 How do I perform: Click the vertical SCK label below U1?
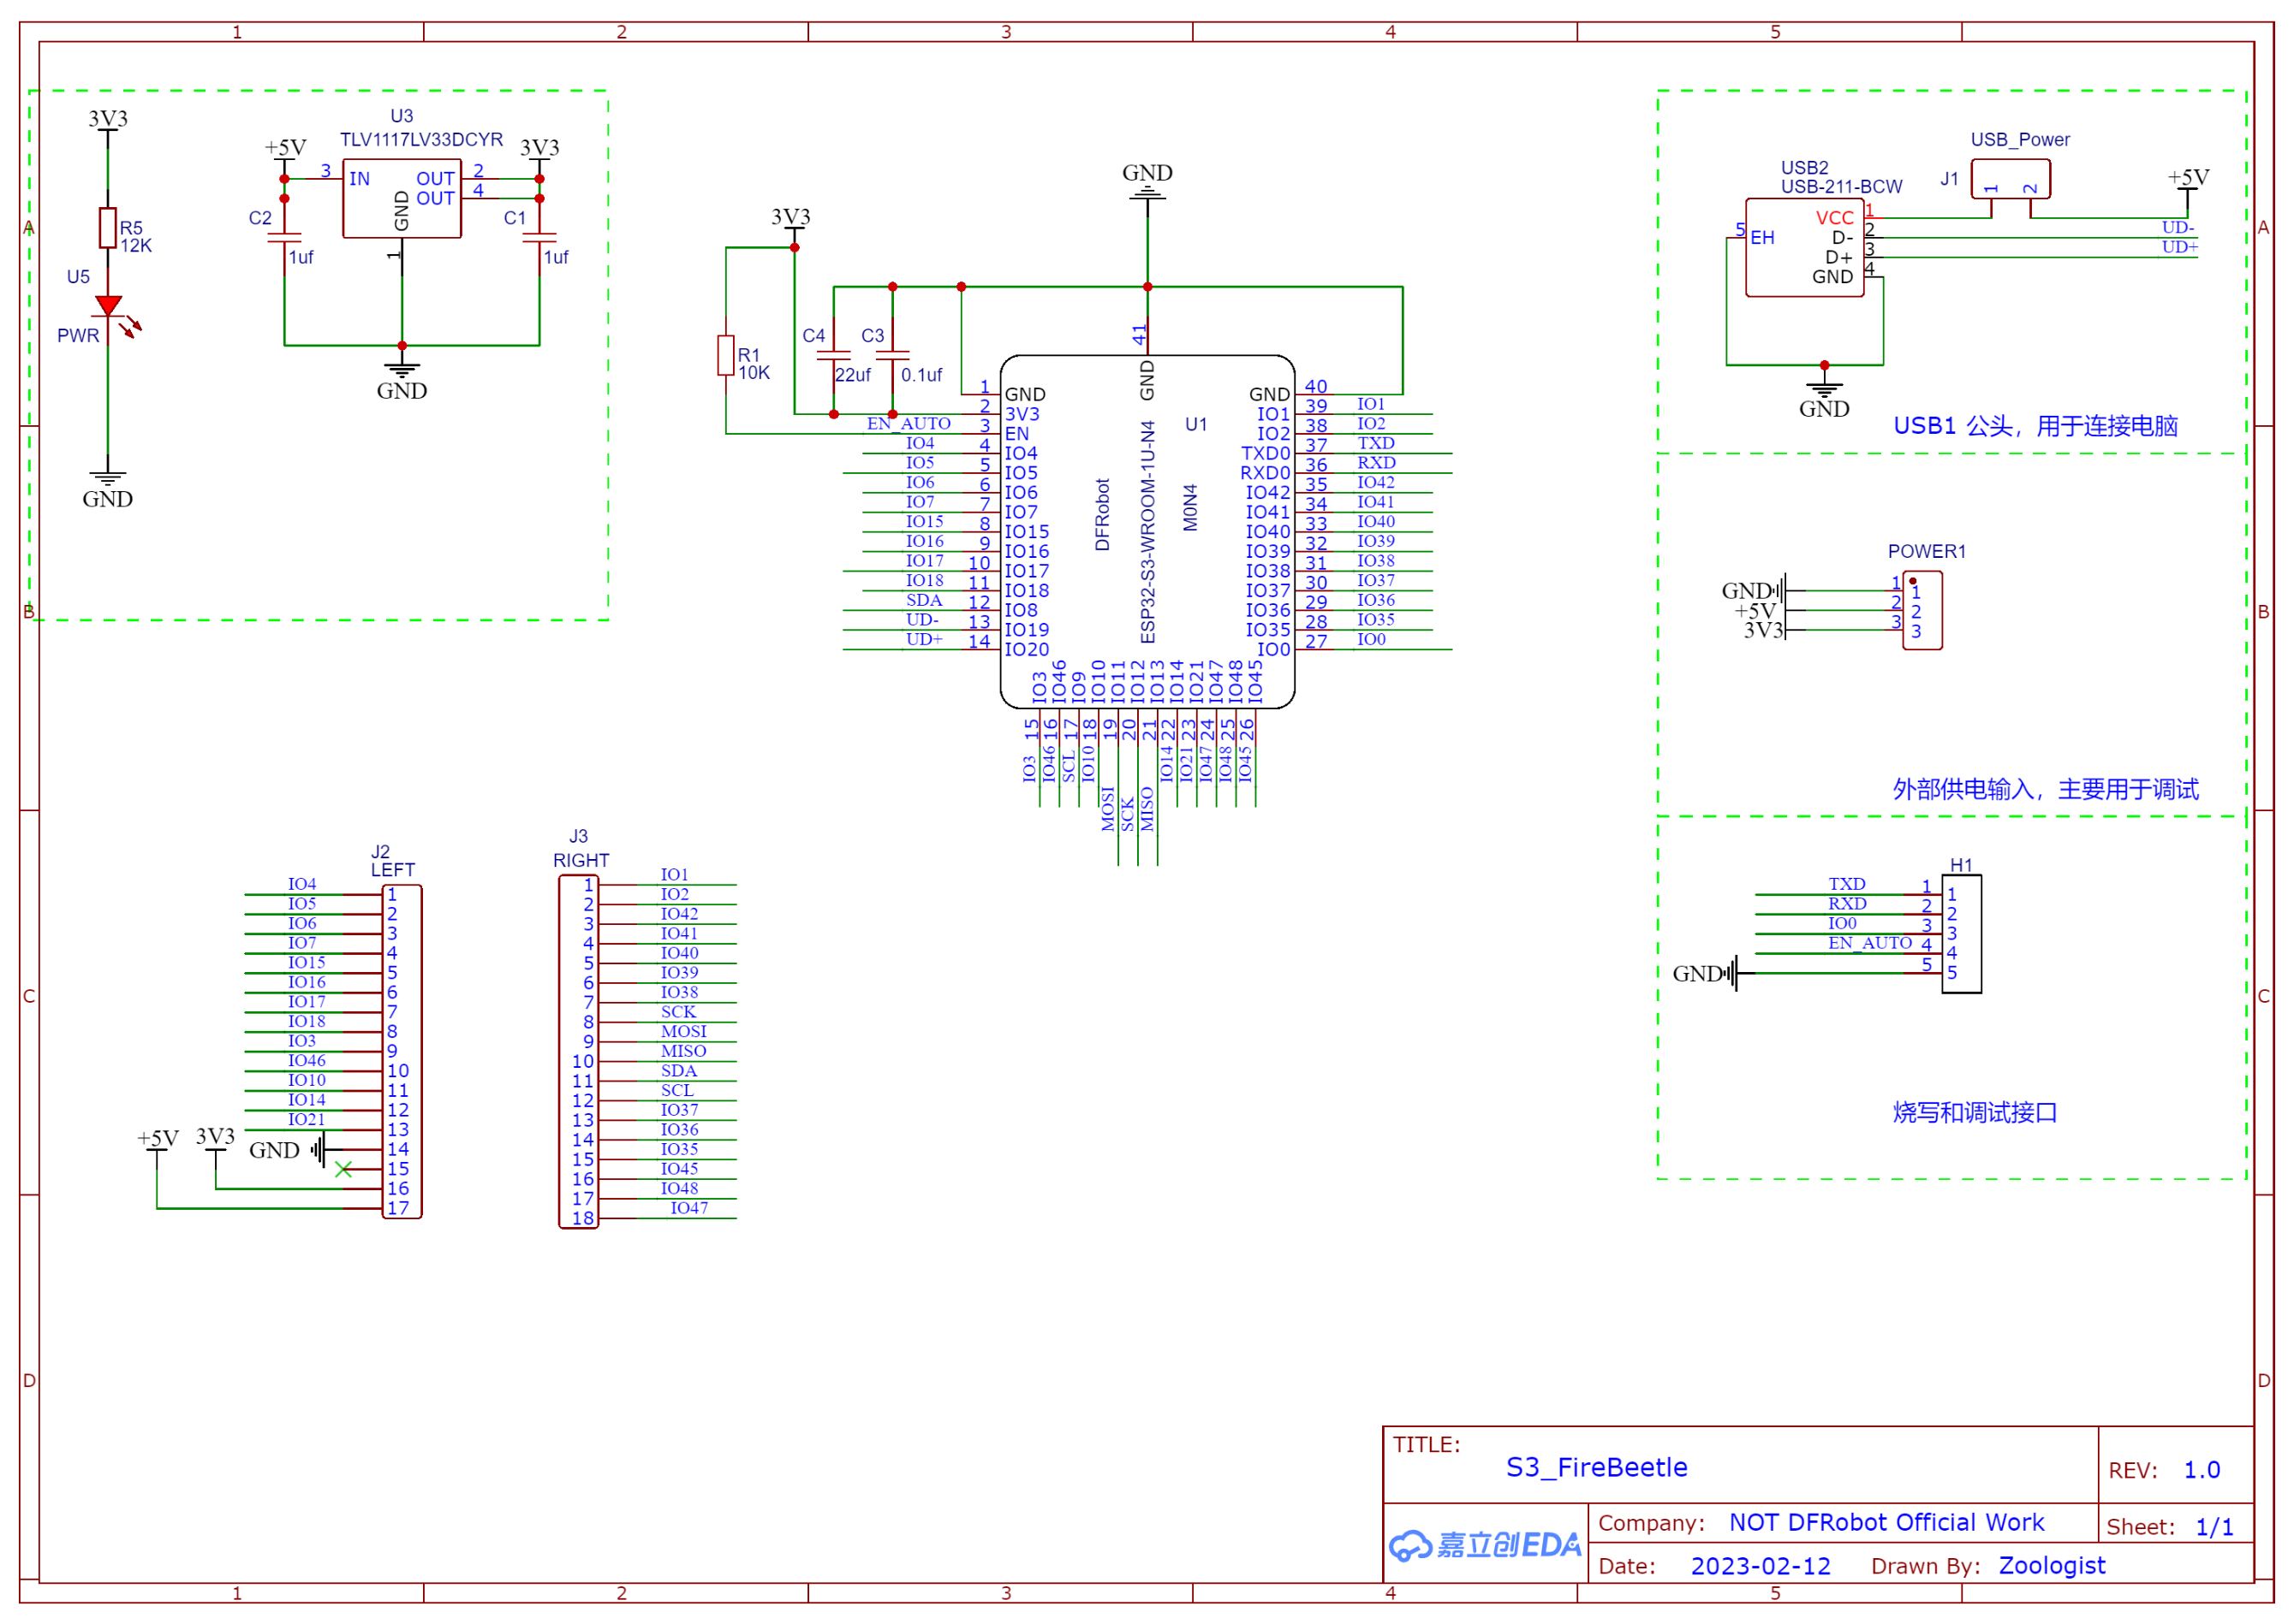1127,814
